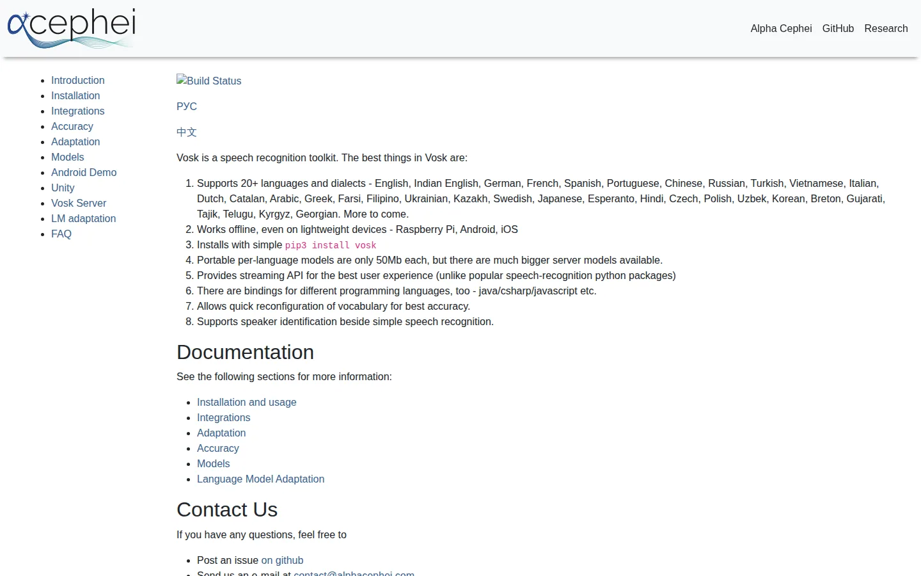Open Language Model Adaptation link
This screenshot has width=921, height=576.
point(260,479)
